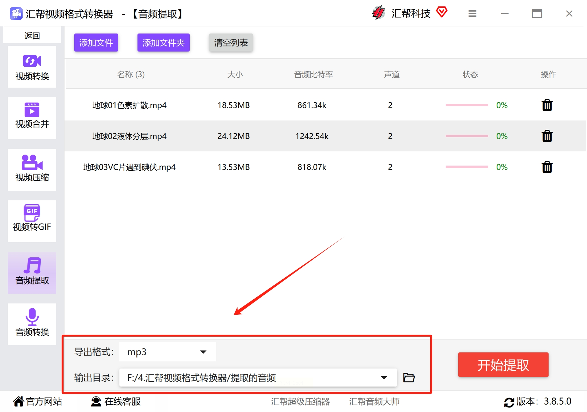Clear the list with 清空列表
The height and width of the screenshot is (412, 587).
(x=231, y=43)
